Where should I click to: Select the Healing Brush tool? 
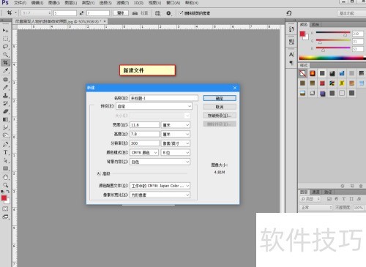pyautogui.click(x=5, y=80)
